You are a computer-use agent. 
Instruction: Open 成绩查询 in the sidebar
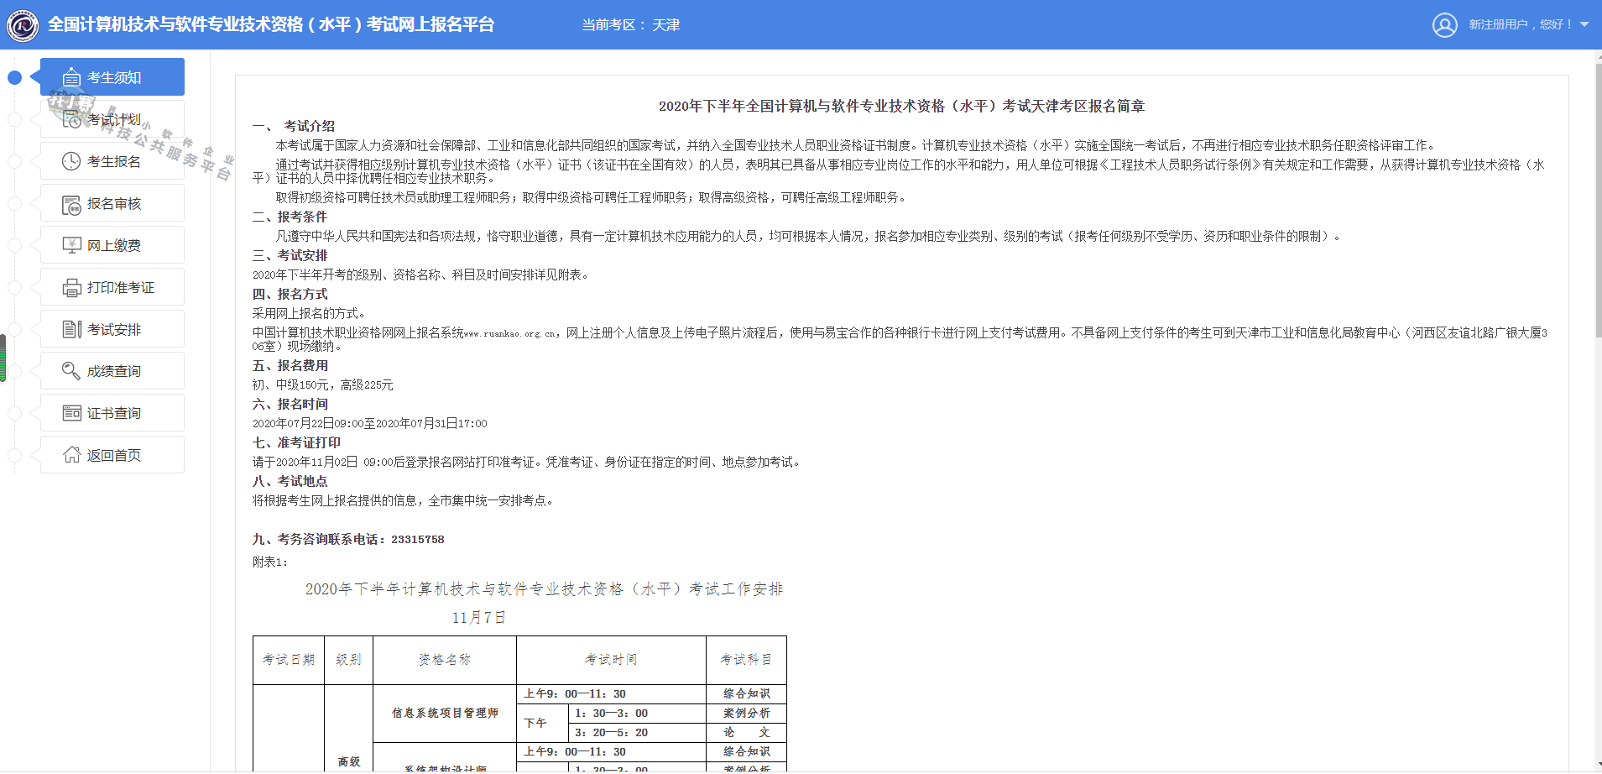[x=112, y=371]
